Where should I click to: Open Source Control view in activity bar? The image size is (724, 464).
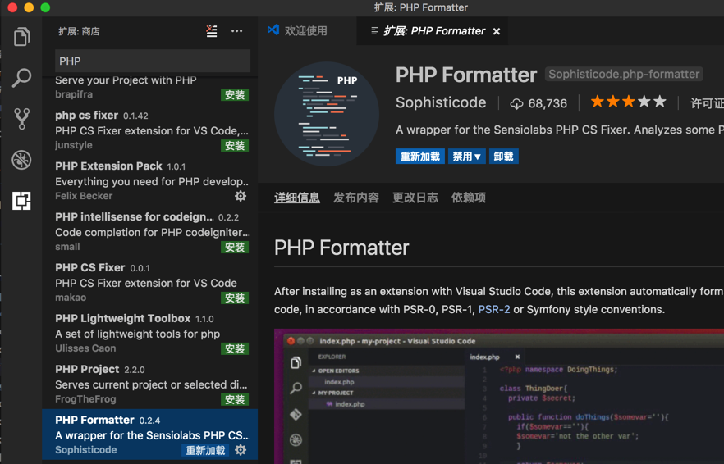click(21, 119)
